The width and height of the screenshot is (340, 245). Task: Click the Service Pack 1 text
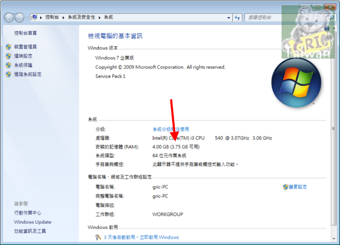[110, 76]
